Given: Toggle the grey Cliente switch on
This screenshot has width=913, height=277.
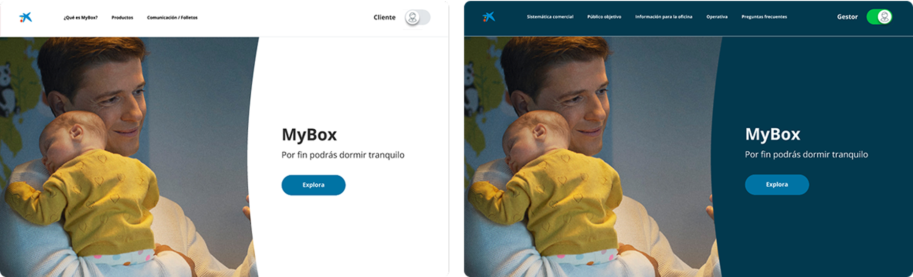Looking at the screenshot, I should click(x=417, y=18).
